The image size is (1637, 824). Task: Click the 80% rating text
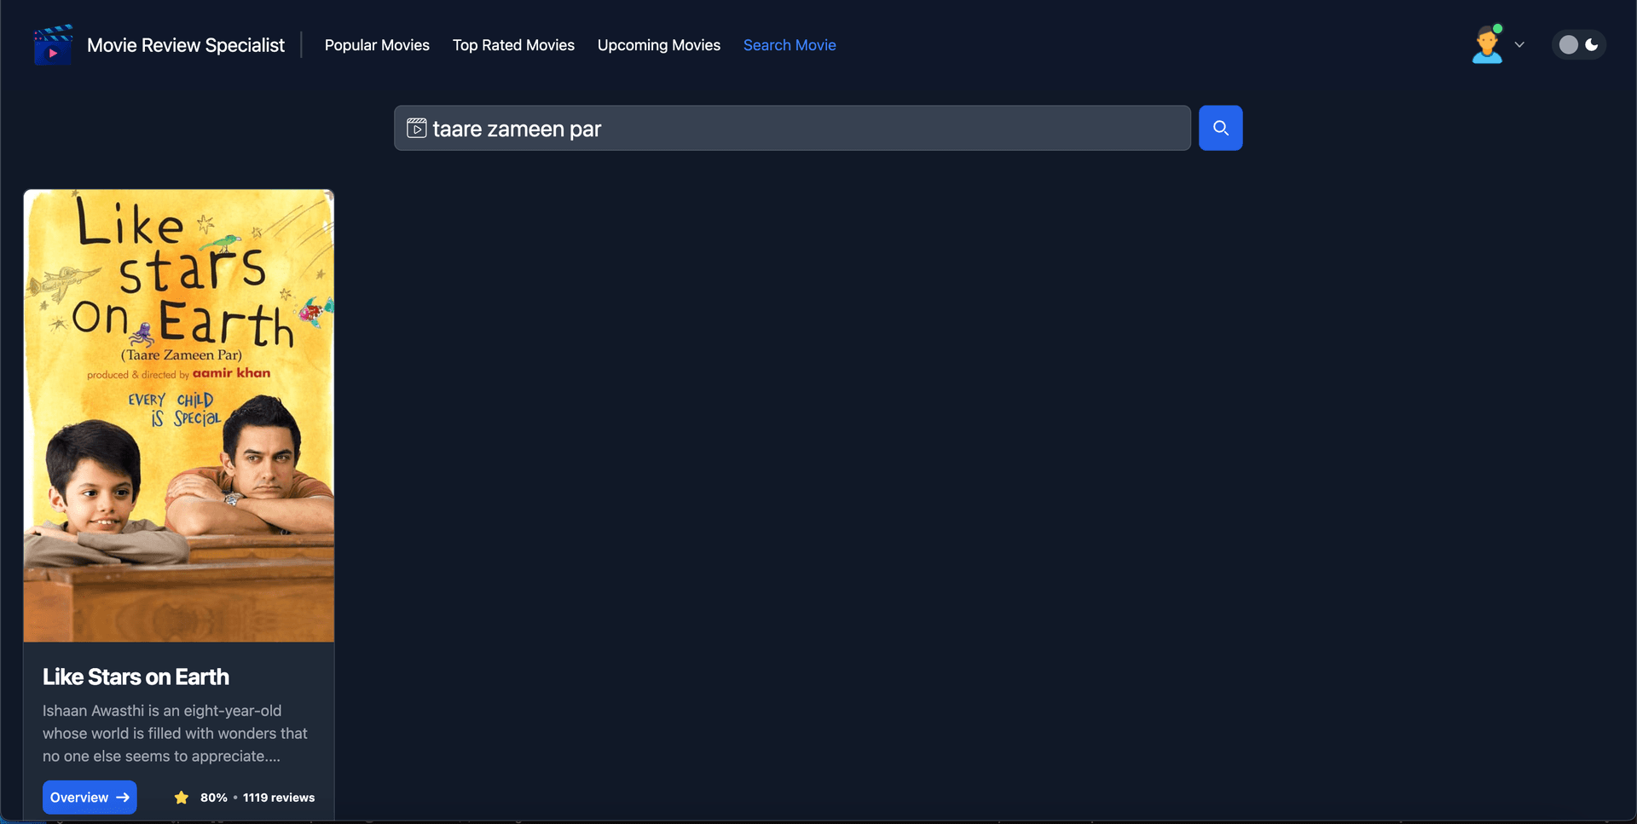214,798
